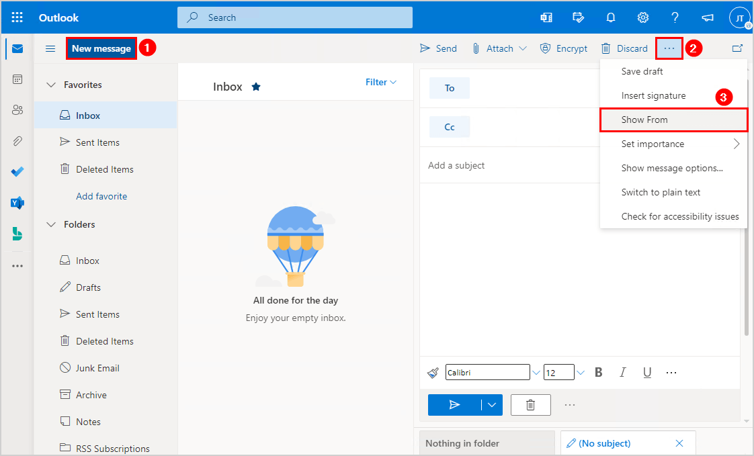Image resolution: width=754 pixels, height=456 pixels.
Task: Open the Junk Email folder
Action: 106,368
